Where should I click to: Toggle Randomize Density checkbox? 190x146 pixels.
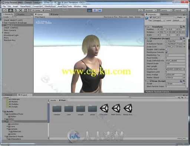point(166,52)
